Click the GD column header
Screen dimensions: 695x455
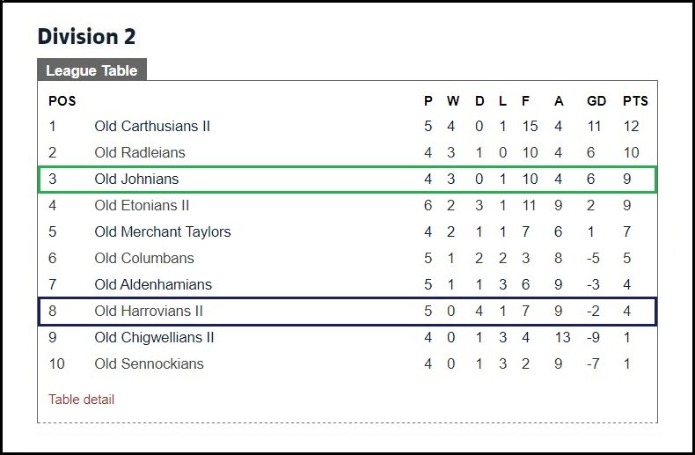click(596, 101)
